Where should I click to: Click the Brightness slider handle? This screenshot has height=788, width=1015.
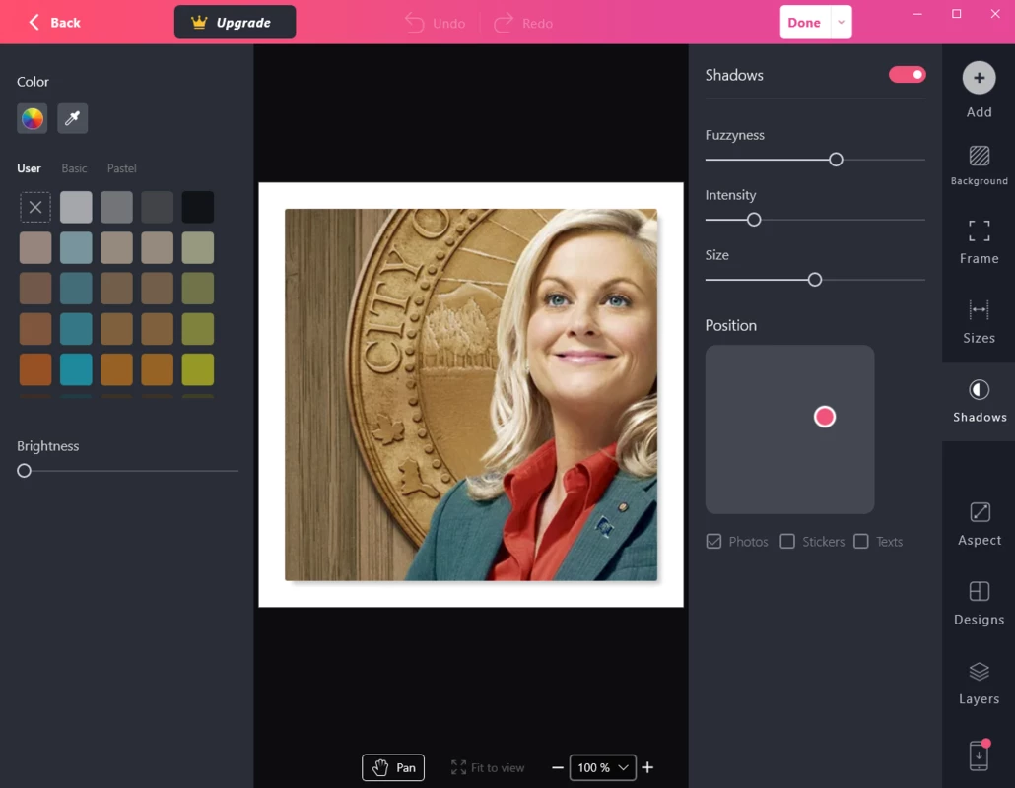pyautogui.click(x=24, y=471)
